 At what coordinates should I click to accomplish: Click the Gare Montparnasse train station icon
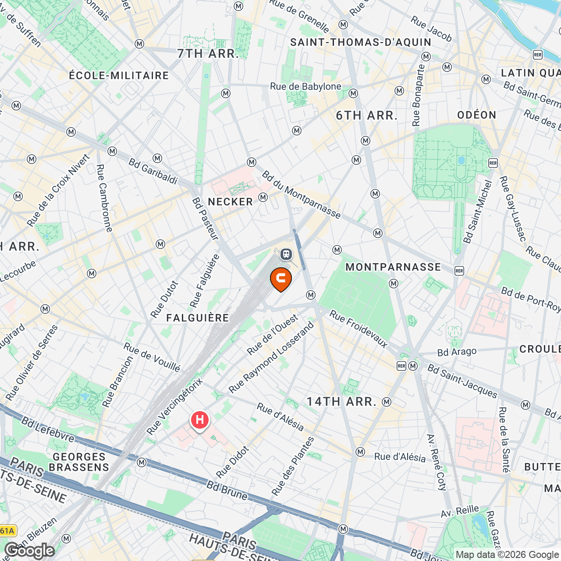click(x=286, y=254)
